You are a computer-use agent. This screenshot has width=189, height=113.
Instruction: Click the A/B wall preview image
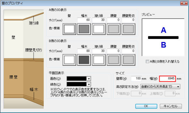163,37
